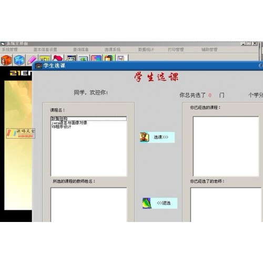263x263 pixels.
Task: Select java语言与面像对像 course entry
Action: (x=69, y=123)
